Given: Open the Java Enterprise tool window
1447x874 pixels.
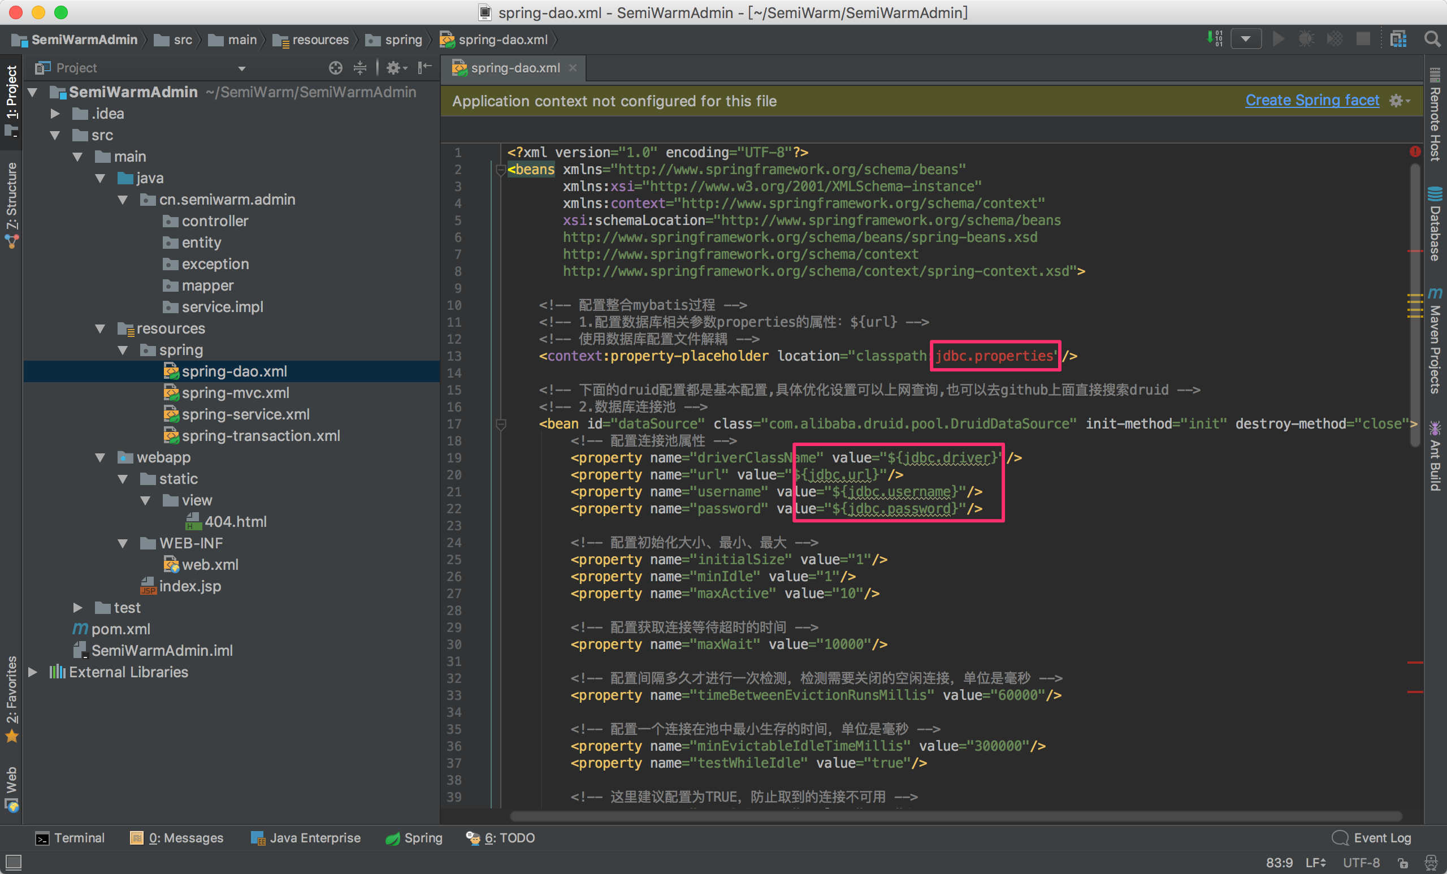Looking at the screenshot, I should [305, 838].
